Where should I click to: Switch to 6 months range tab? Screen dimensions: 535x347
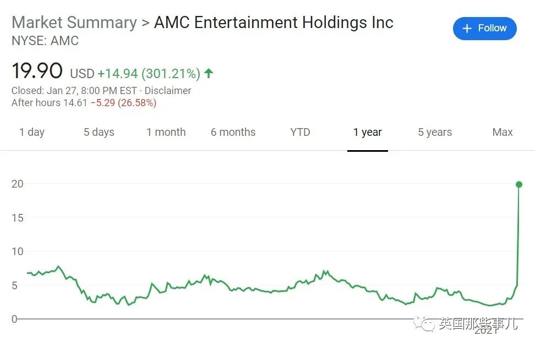(x=233, y=132)
